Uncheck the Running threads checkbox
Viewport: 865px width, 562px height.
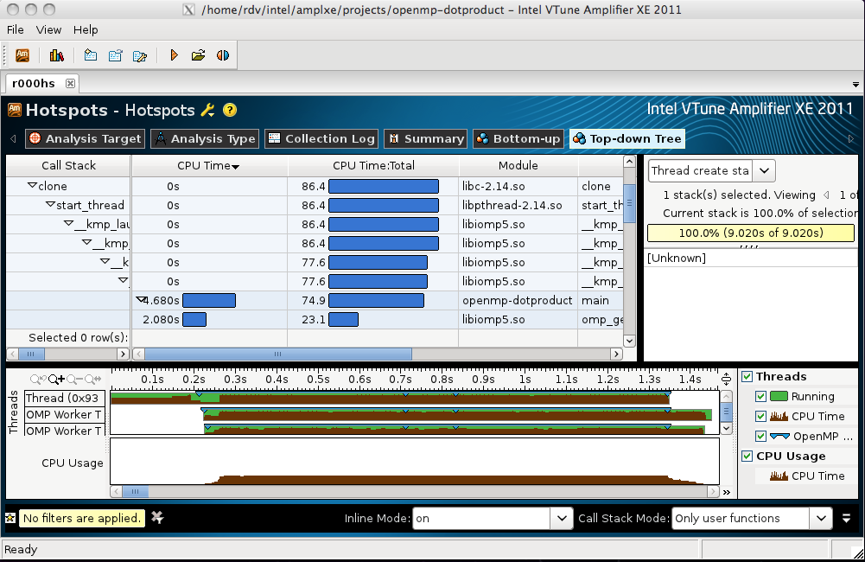[761, 396]
